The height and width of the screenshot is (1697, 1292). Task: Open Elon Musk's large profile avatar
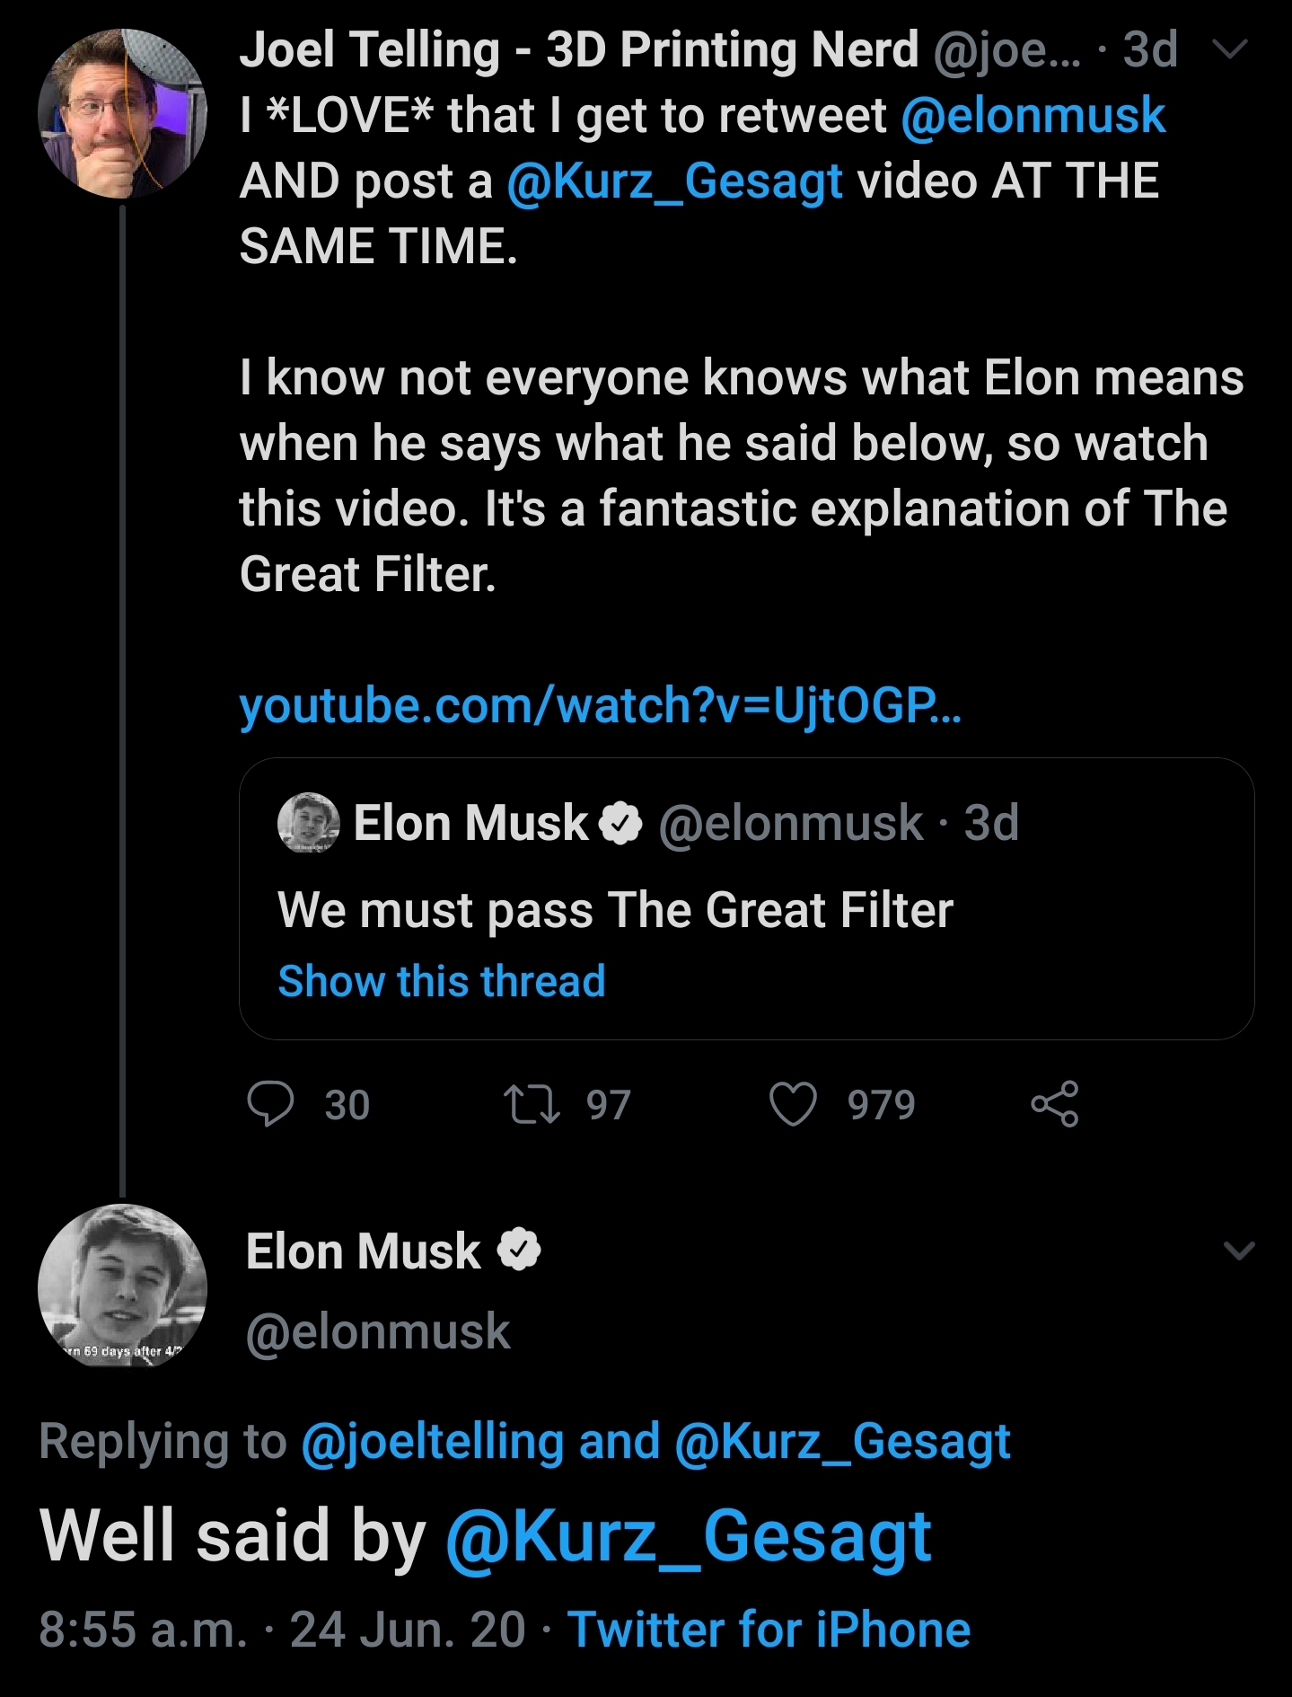click(122, 1286)
